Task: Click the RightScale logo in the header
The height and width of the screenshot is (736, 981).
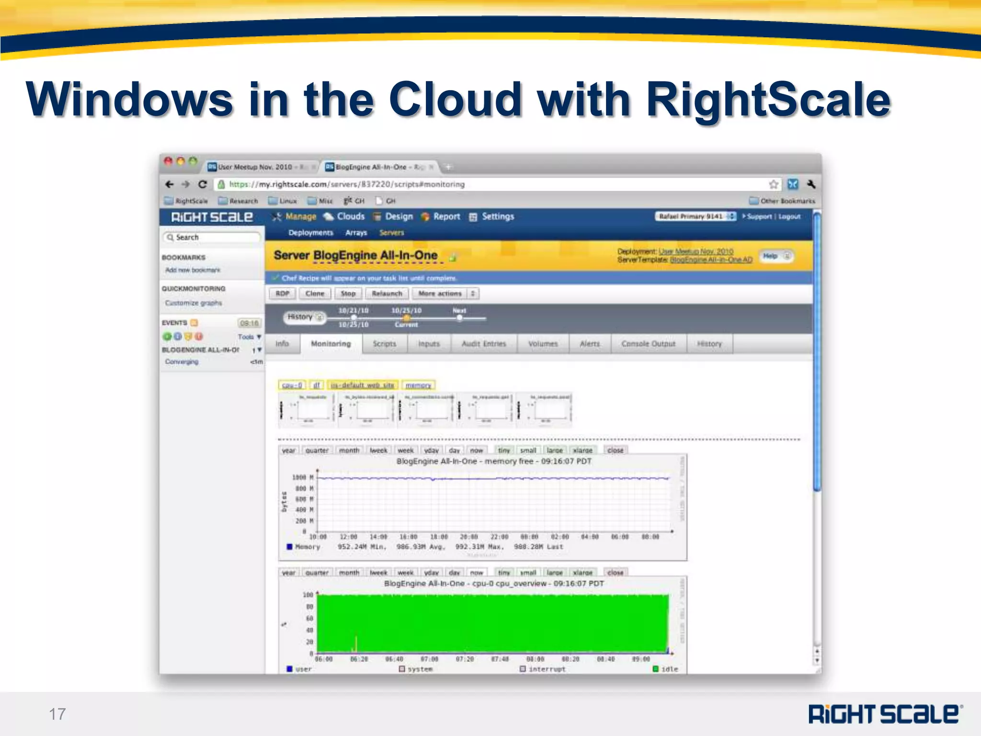Action: [212, 217]
